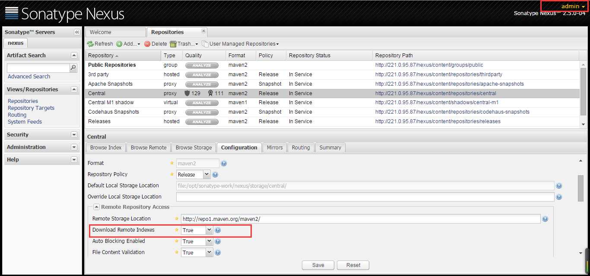
Task: Select the Apache Snapshots row
Action: (333, 84)
